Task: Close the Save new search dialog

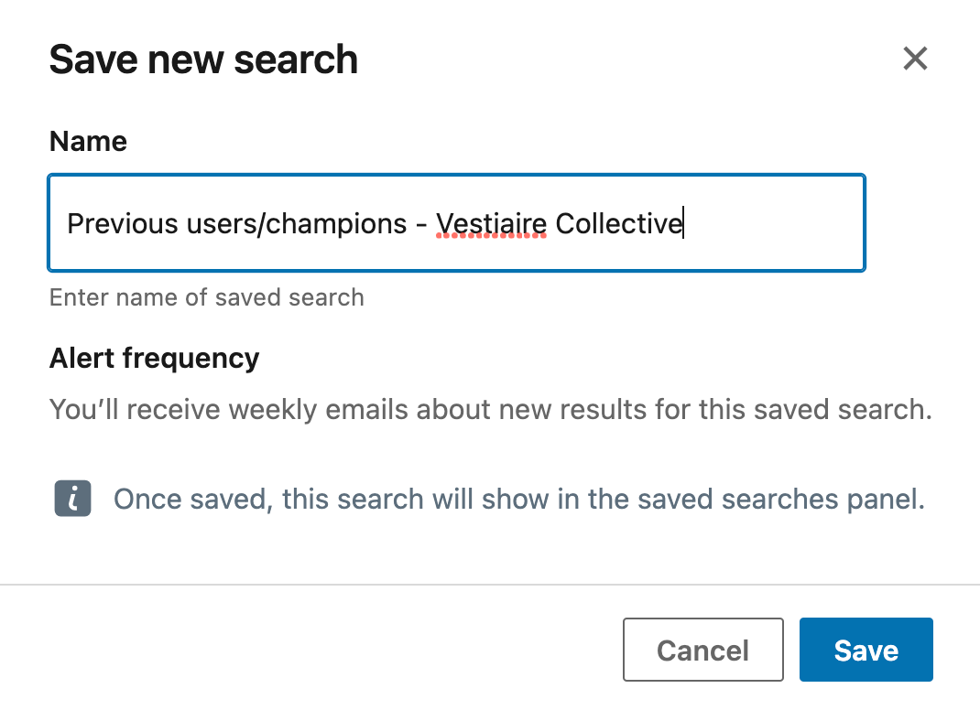Action: tap(915, 59)
